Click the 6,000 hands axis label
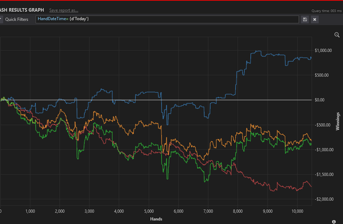The width and height of the screenshot is (343, 224). click(x=178, y=211)
